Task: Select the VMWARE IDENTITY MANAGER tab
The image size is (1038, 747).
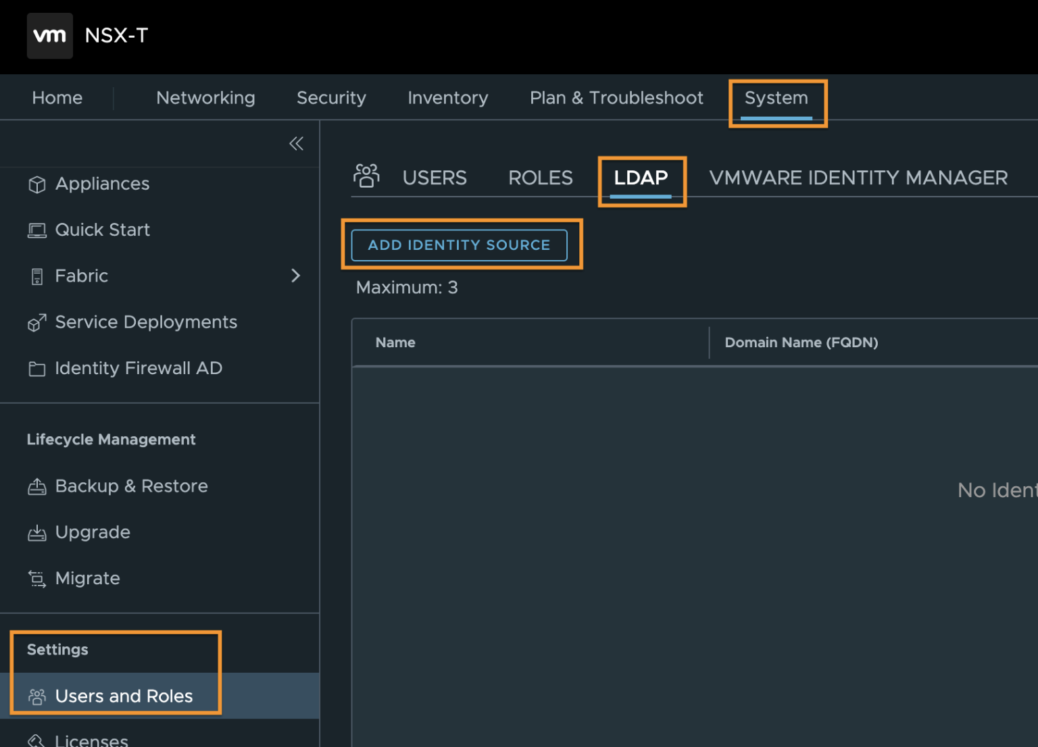Action: point(858,177)
